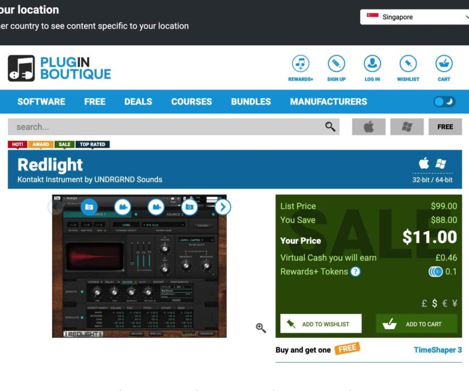Open the Log In user icon
469x391 pixels.
tap(372, 63)
